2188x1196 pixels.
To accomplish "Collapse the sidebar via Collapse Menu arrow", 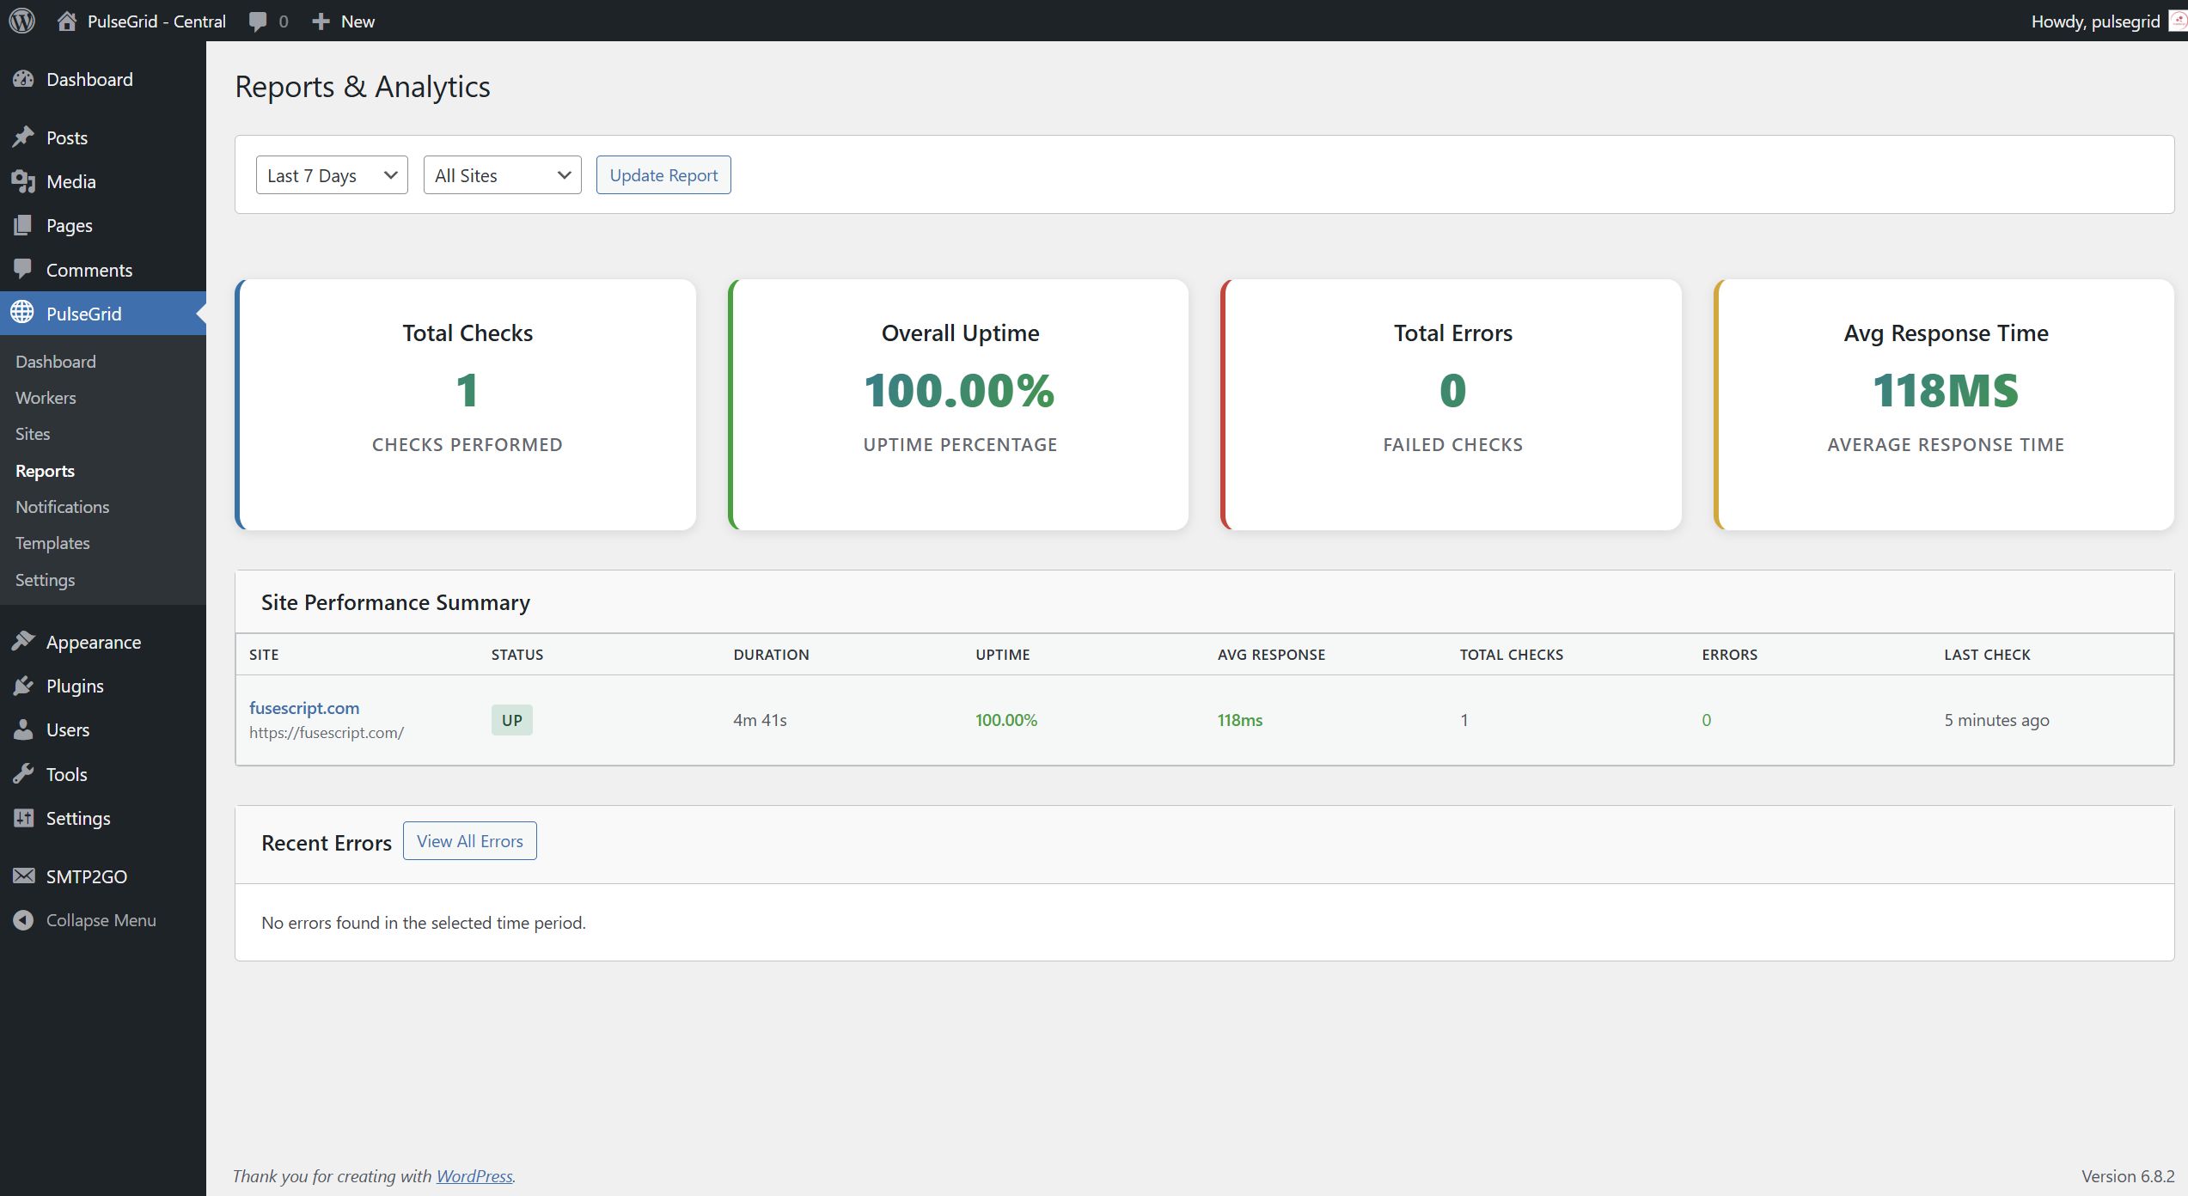I will tap(23, 920).
